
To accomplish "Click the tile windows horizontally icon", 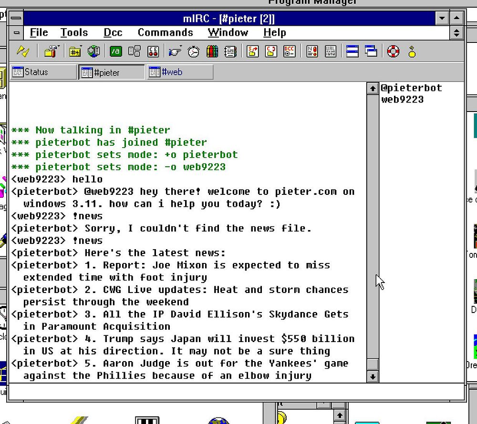I will (x=353, y=51).
